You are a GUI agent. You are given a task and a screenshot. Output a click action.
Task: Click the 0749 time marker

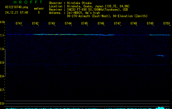click(x=150, y=23)
